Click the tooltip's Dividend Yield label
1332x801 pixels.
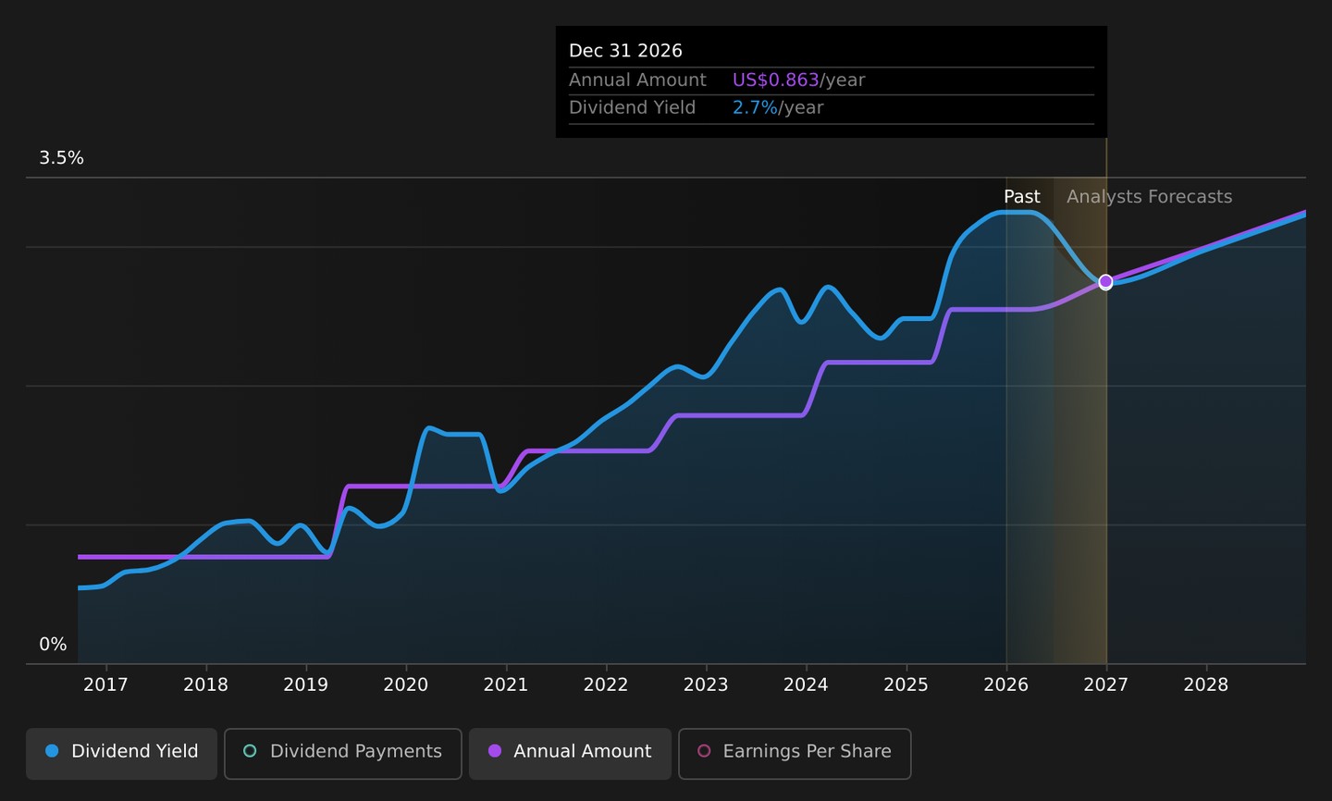(x=632, y=108)
